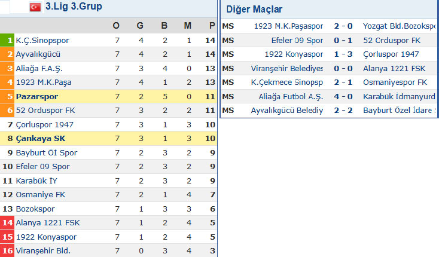Screen dimensions: 439x257
Task: Click the red rank 16 badge
Action: click(7, 250)
